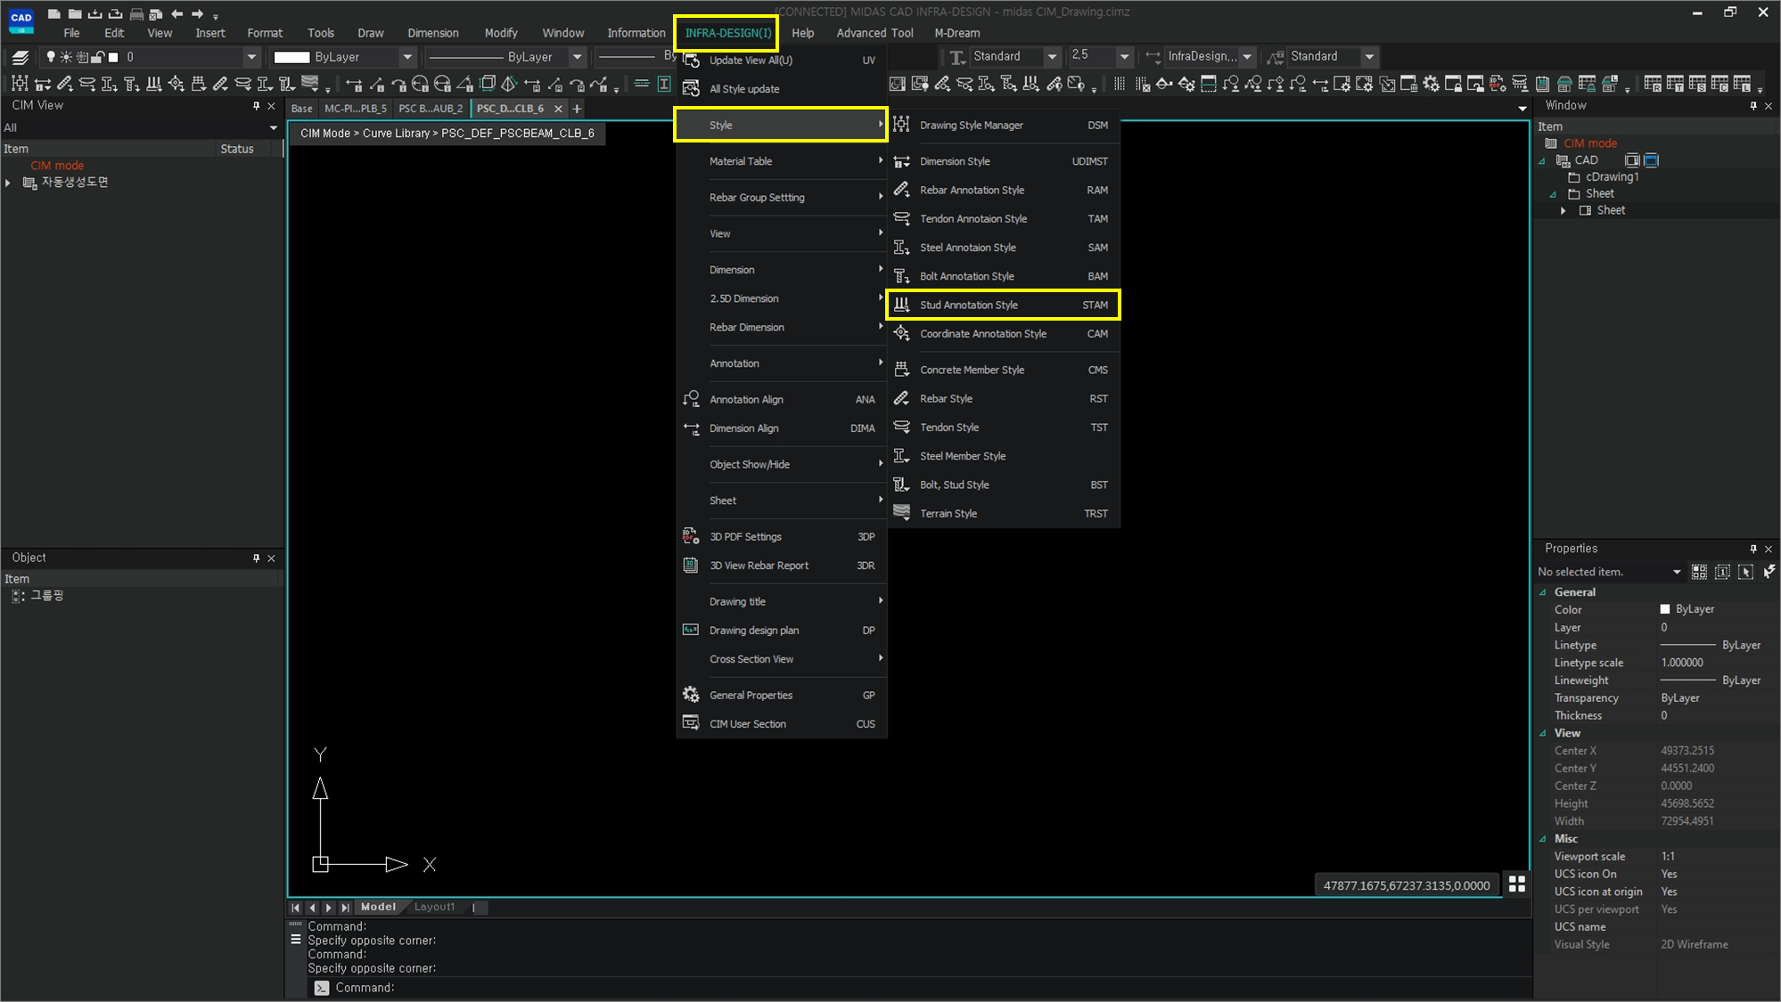
Task: Toggle CAD model view icon in Window tree
Action: [x=1631, y=160]
